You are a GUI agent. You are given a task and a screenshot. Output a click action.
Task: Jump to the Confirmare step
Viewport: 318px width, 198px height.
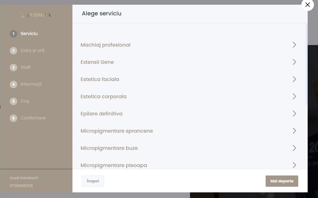(x=33, y=118)
